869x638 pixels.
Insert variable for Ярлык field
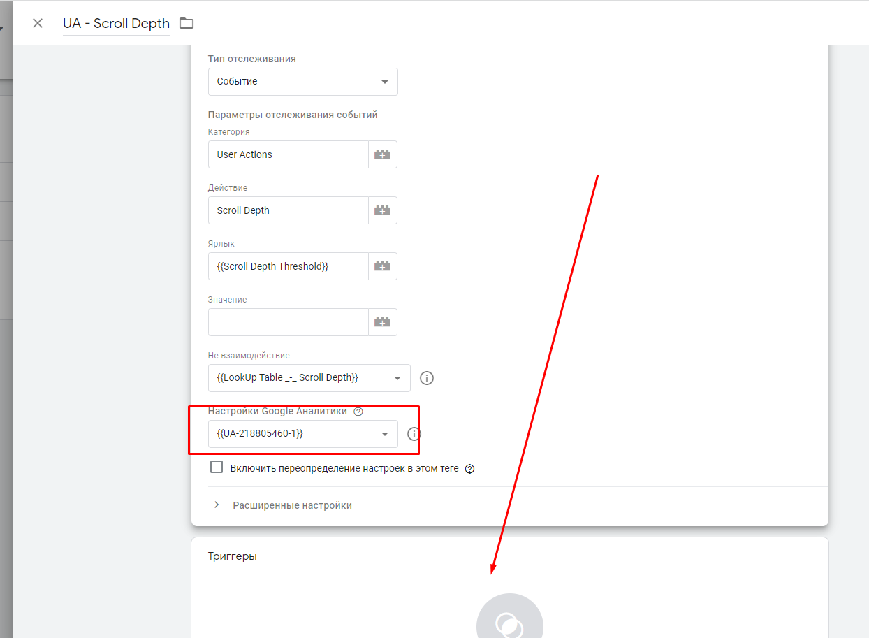[x=382, y=266]
